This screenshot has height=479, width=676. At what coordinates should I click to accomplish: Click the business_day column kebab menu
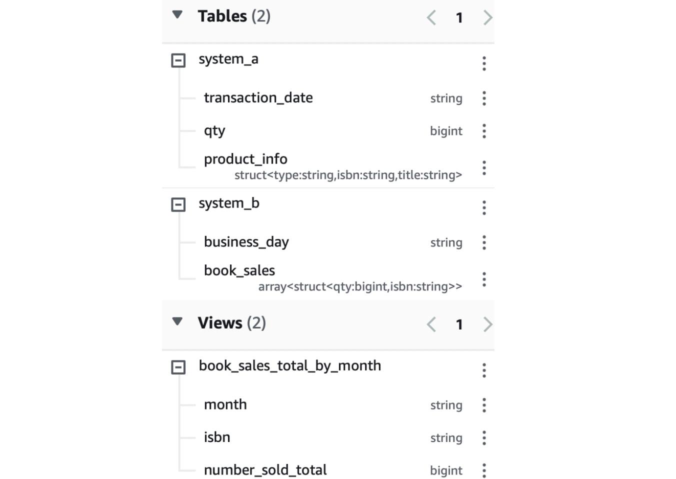coord(483,242)
